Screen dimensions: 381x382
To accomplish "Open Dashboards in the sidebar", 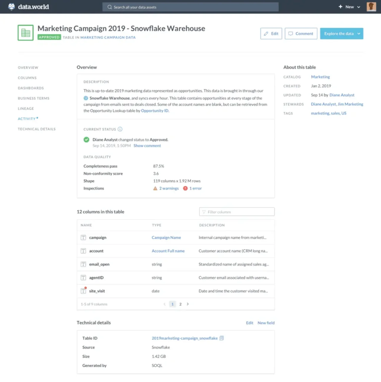I will tap(31, 88).
